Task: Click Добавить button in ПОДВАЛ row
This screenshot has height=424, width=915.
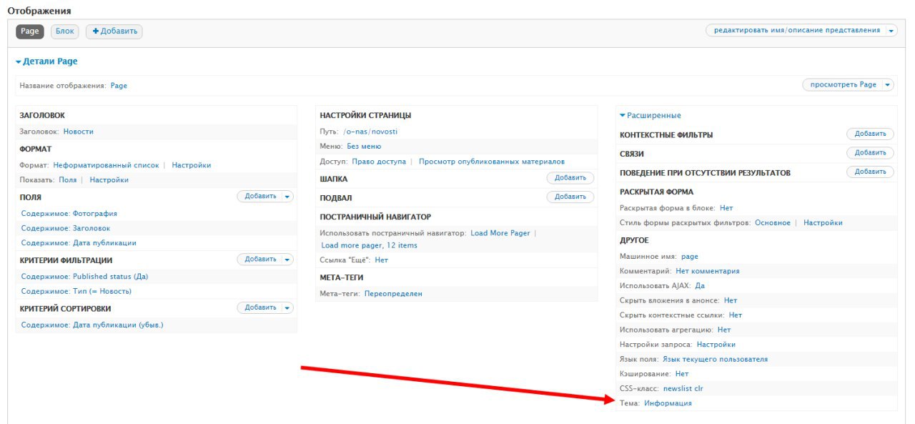Action: coord(570,197)
